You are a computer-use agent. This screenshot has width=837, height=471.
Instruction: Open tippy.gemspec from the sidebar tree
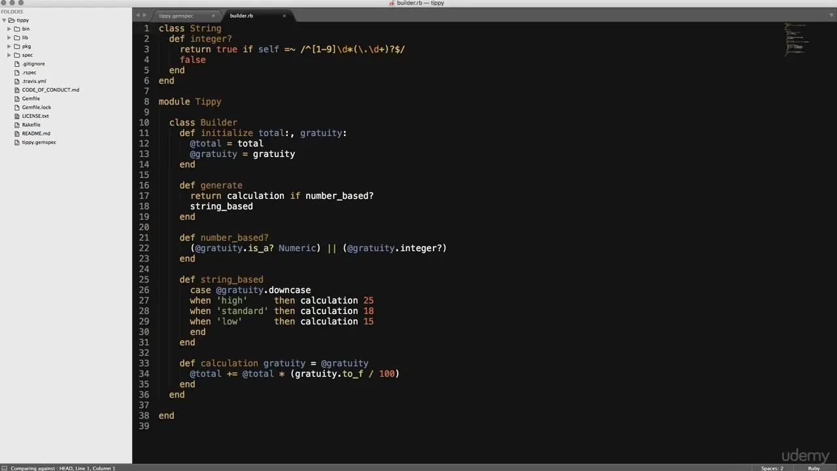click(x=39, y=142)
